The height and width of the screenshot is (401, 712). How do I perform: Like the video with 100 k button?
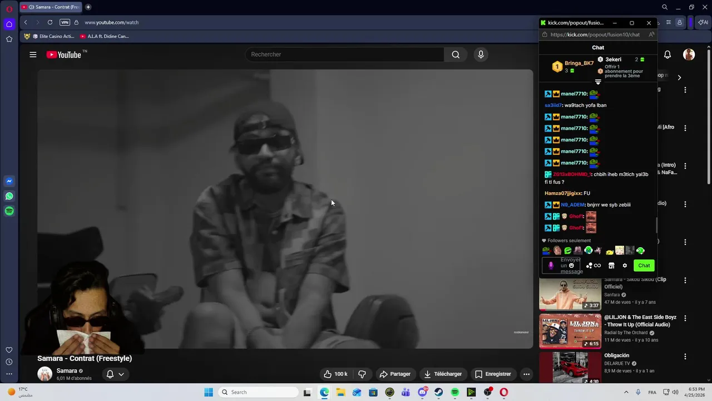335,374
